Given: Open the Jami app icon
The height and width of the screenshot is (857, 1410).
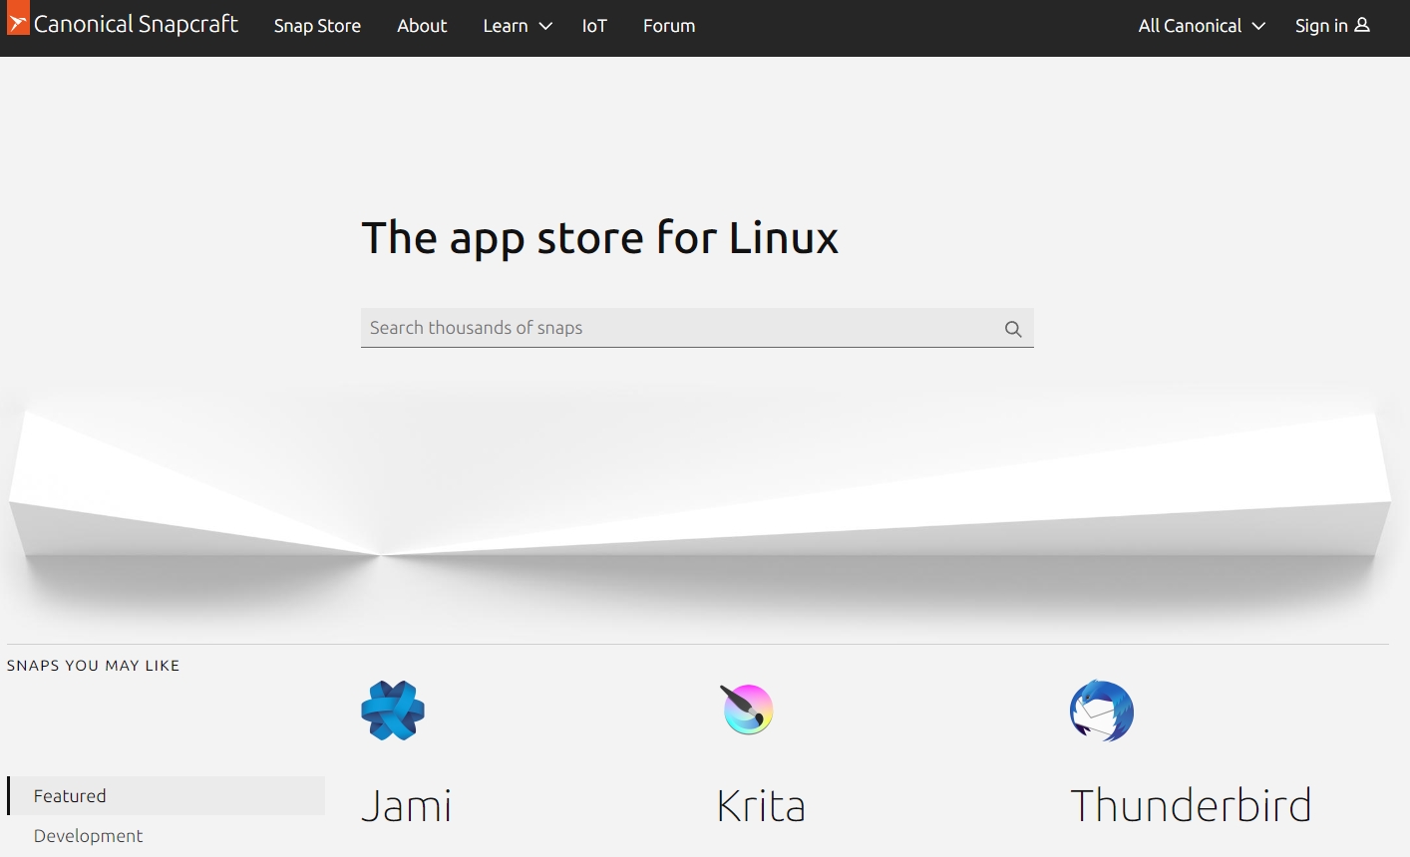Looking at the screenshot, I should pos(393,711).
